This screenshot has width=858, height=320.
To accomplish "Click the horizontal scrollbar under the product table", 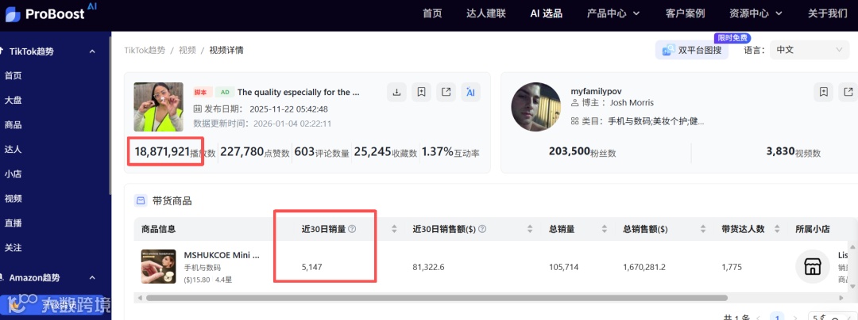I will pyautogui.click(x=437, y=298).
